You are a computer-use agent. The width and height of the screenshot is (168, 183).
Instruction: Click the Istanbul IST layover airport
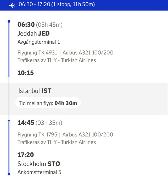click(35, 91)
